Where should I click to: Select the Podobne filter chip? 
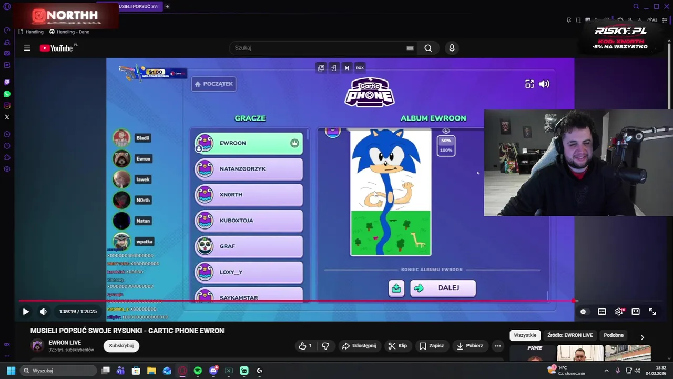click(614, 335)
